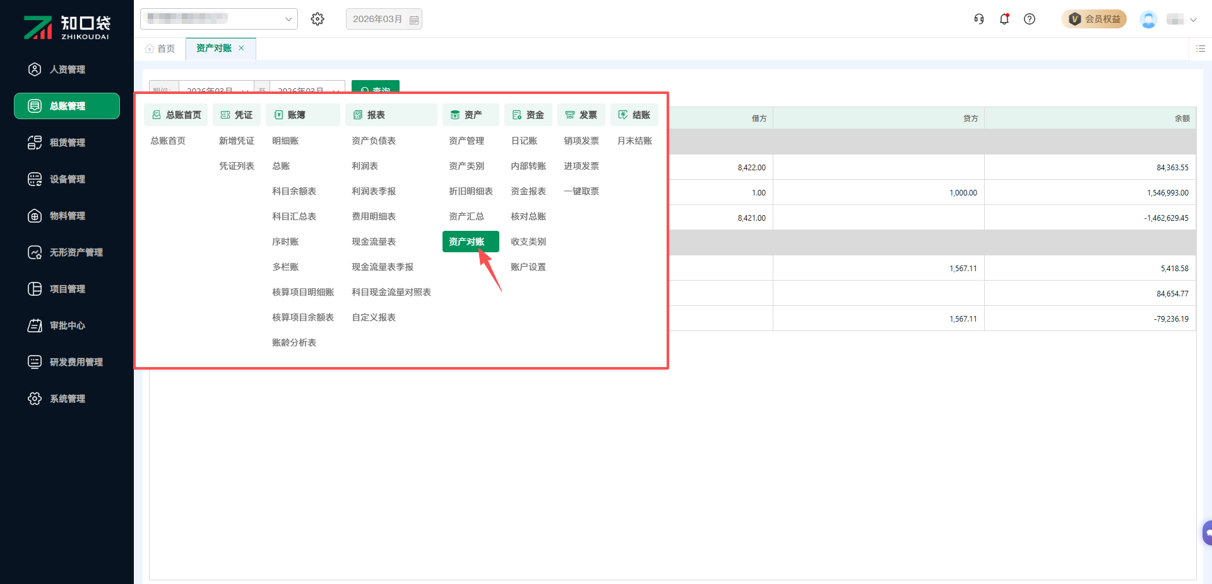Select 总账管理 in the sidebar
The height and width of the screenshot is (584, 1212).
[67, 106]
